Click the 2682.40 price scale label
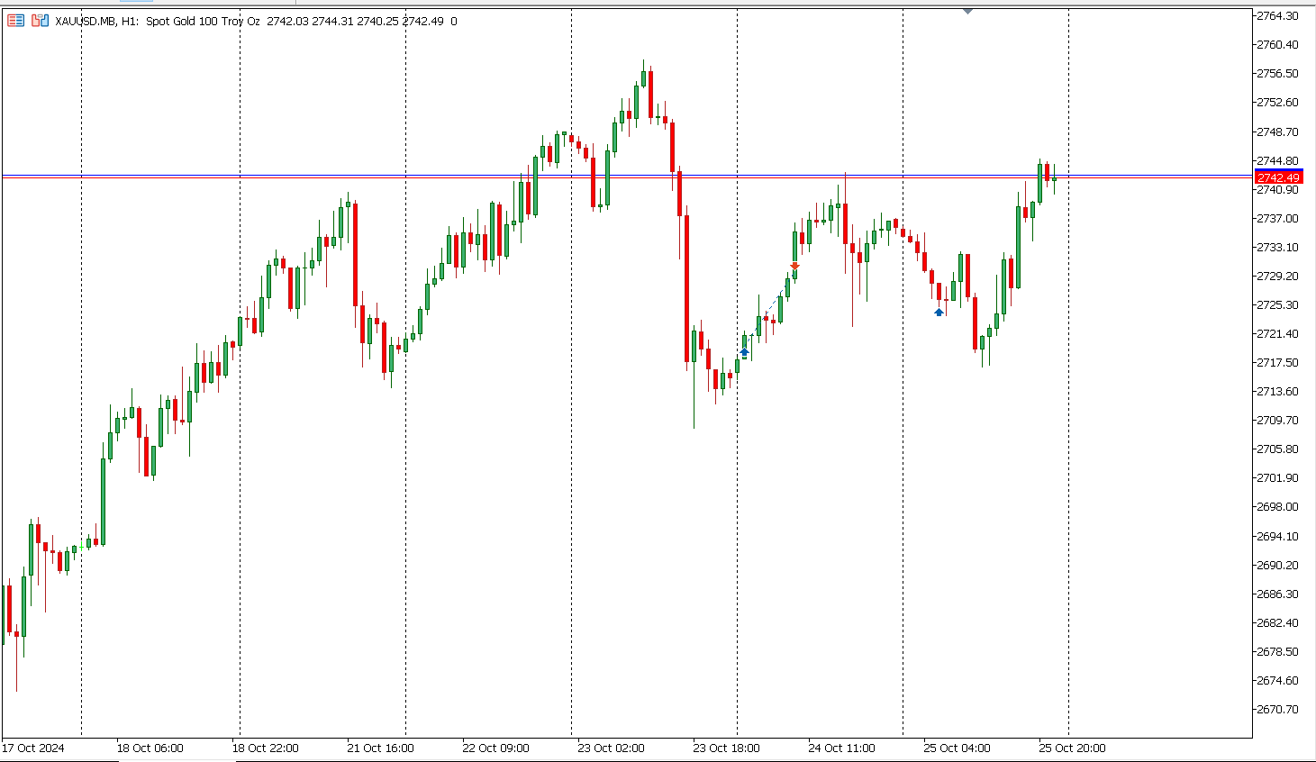This screenshot has width=1316, height=762. (x=1277, y=622)
